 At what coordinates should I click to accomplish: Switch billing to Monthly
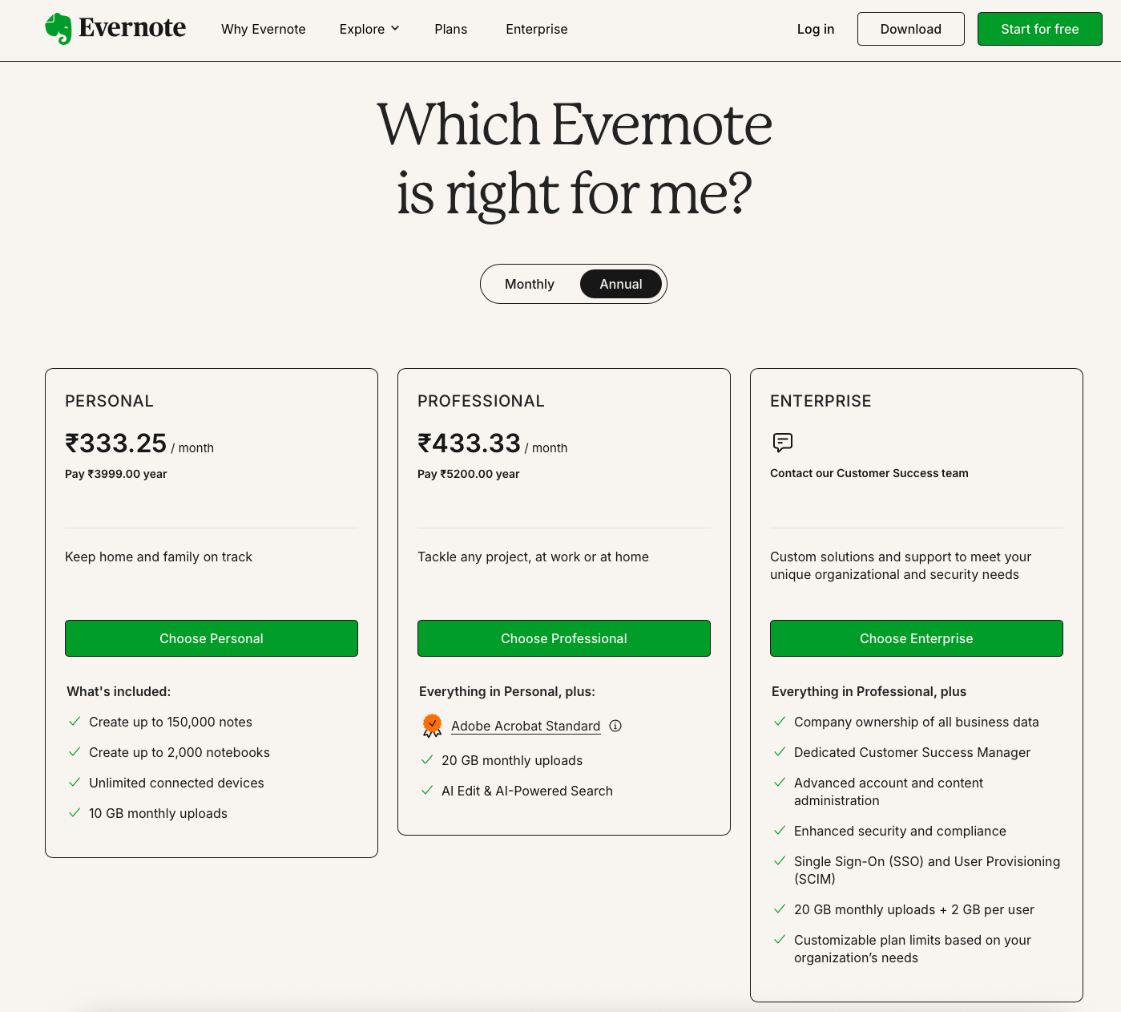point(530,284)
